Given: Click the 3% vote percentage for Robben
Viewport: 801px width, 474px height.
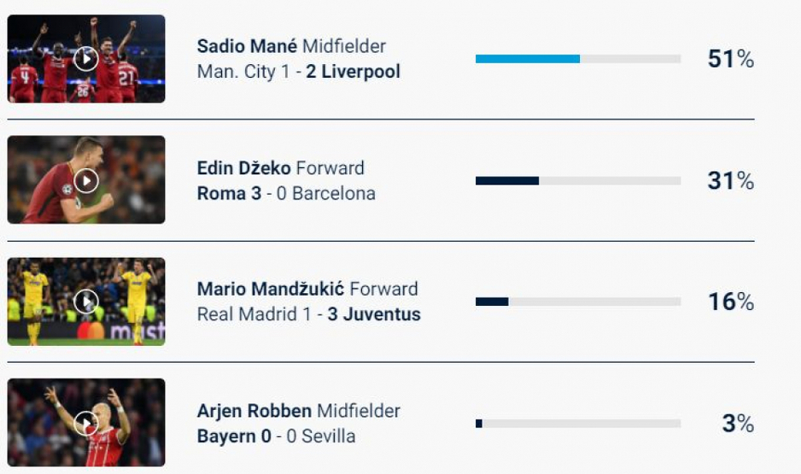Looking at the screenshot, I should 738,424.
